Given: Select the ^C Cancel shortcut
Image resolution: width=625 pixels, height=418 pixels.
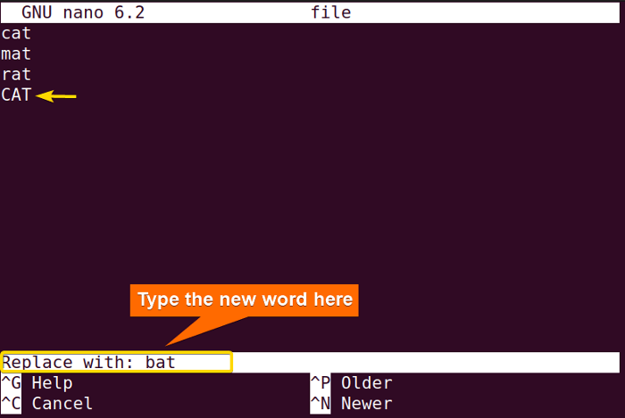Looking at the screenshot, I should pos(47,403).
